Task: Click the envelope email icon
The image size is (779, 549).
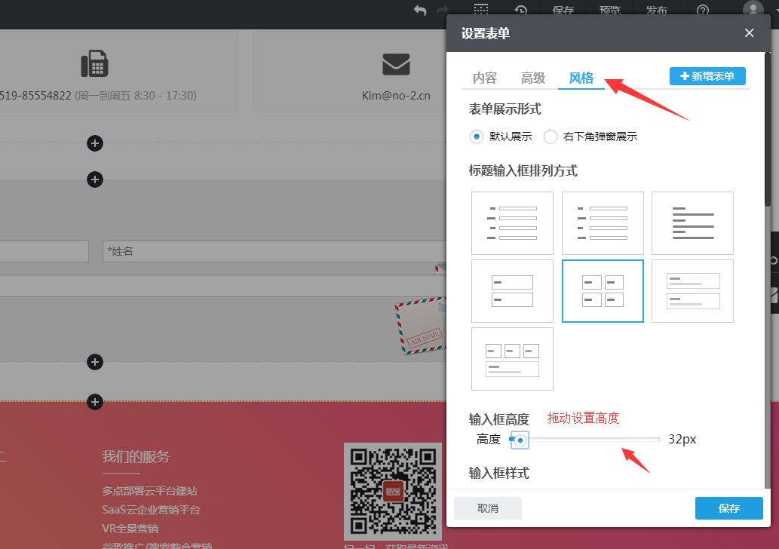Action: 396,65
